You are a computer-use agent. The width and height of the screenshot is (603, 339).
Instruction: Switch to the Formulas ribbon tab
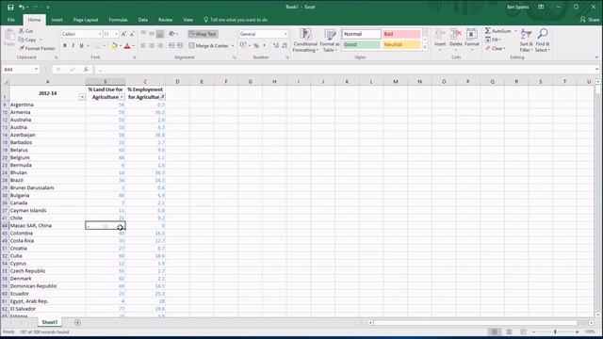pos(118,20)
